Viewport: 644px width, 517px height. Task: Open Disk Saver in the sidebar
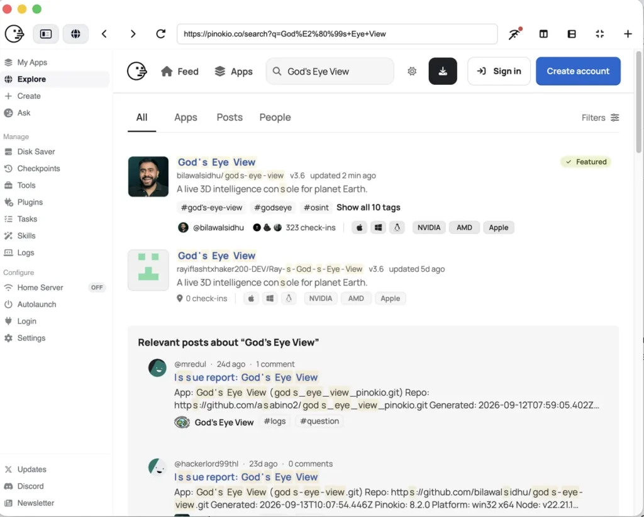55,152
